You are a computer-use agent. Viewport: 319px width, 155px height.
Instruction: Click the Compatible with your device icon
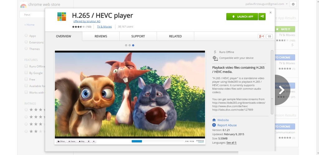pos(215,58)
